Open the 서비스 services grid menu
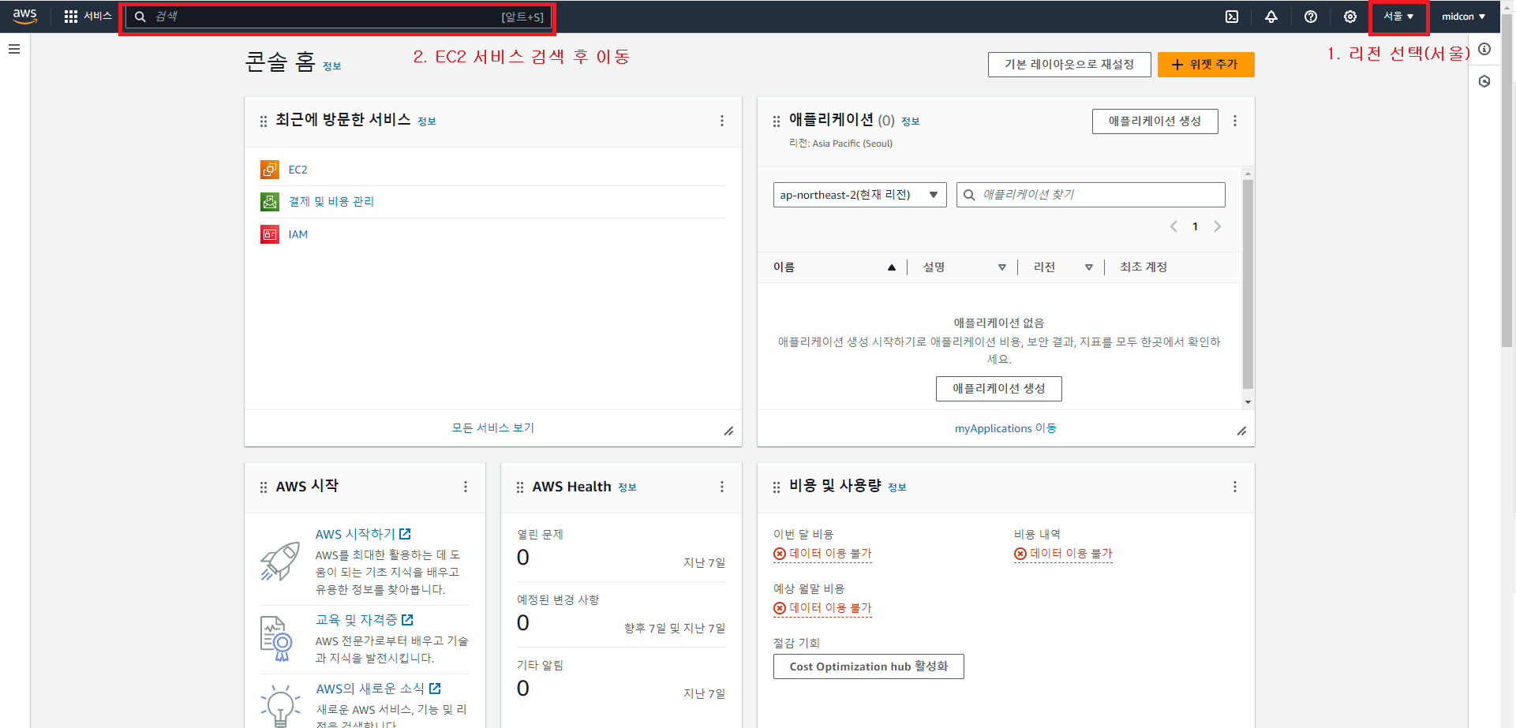The width and height of the screenshot is (1516, 728). tap(88, 17)
